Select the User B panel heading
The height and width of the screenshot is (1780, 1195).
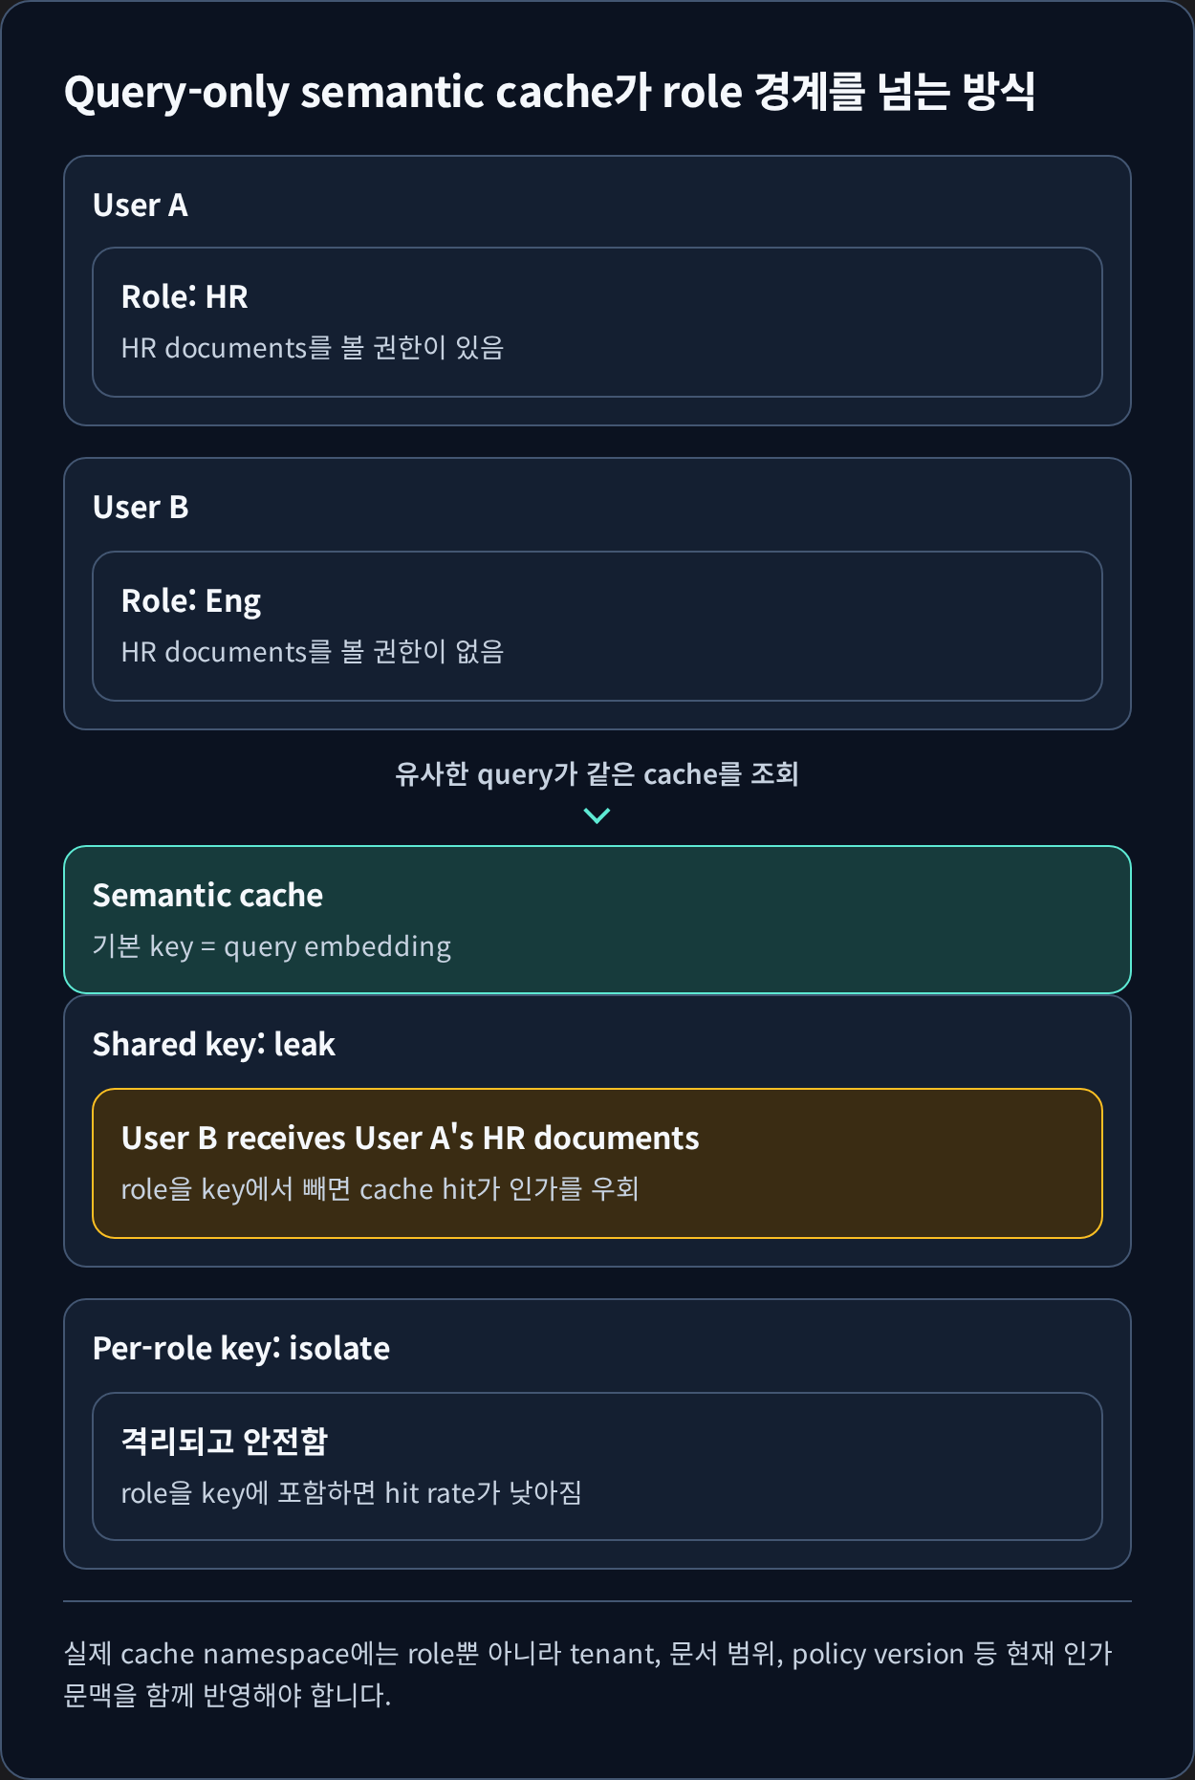point(141,508)
